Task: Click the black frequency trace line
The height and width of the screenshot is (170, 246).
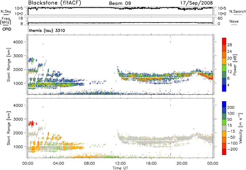Action: [x=121, y=23]
